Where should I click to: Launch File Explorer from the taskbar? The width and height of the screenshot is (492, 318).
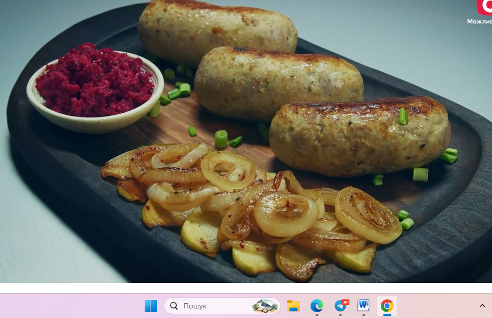293,306
